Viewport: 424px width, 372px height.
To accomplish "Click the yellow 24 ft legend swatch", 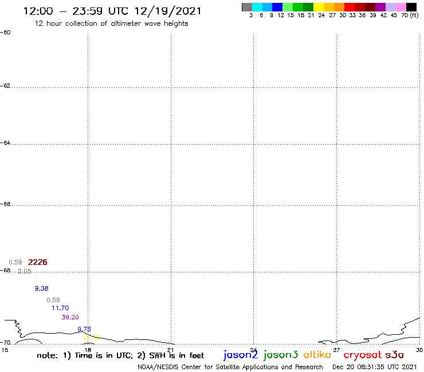I will point(319,7).
